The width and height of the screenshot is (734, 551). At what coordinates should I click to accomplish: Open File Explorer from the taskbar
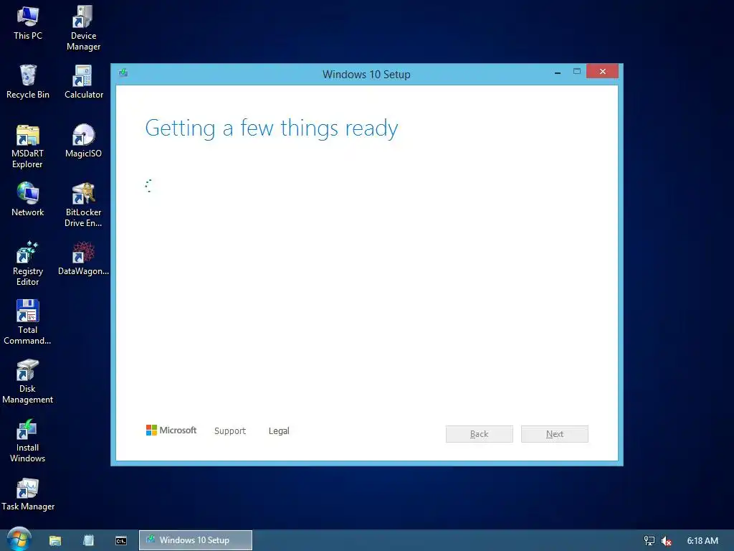click(x=55, y=540)
